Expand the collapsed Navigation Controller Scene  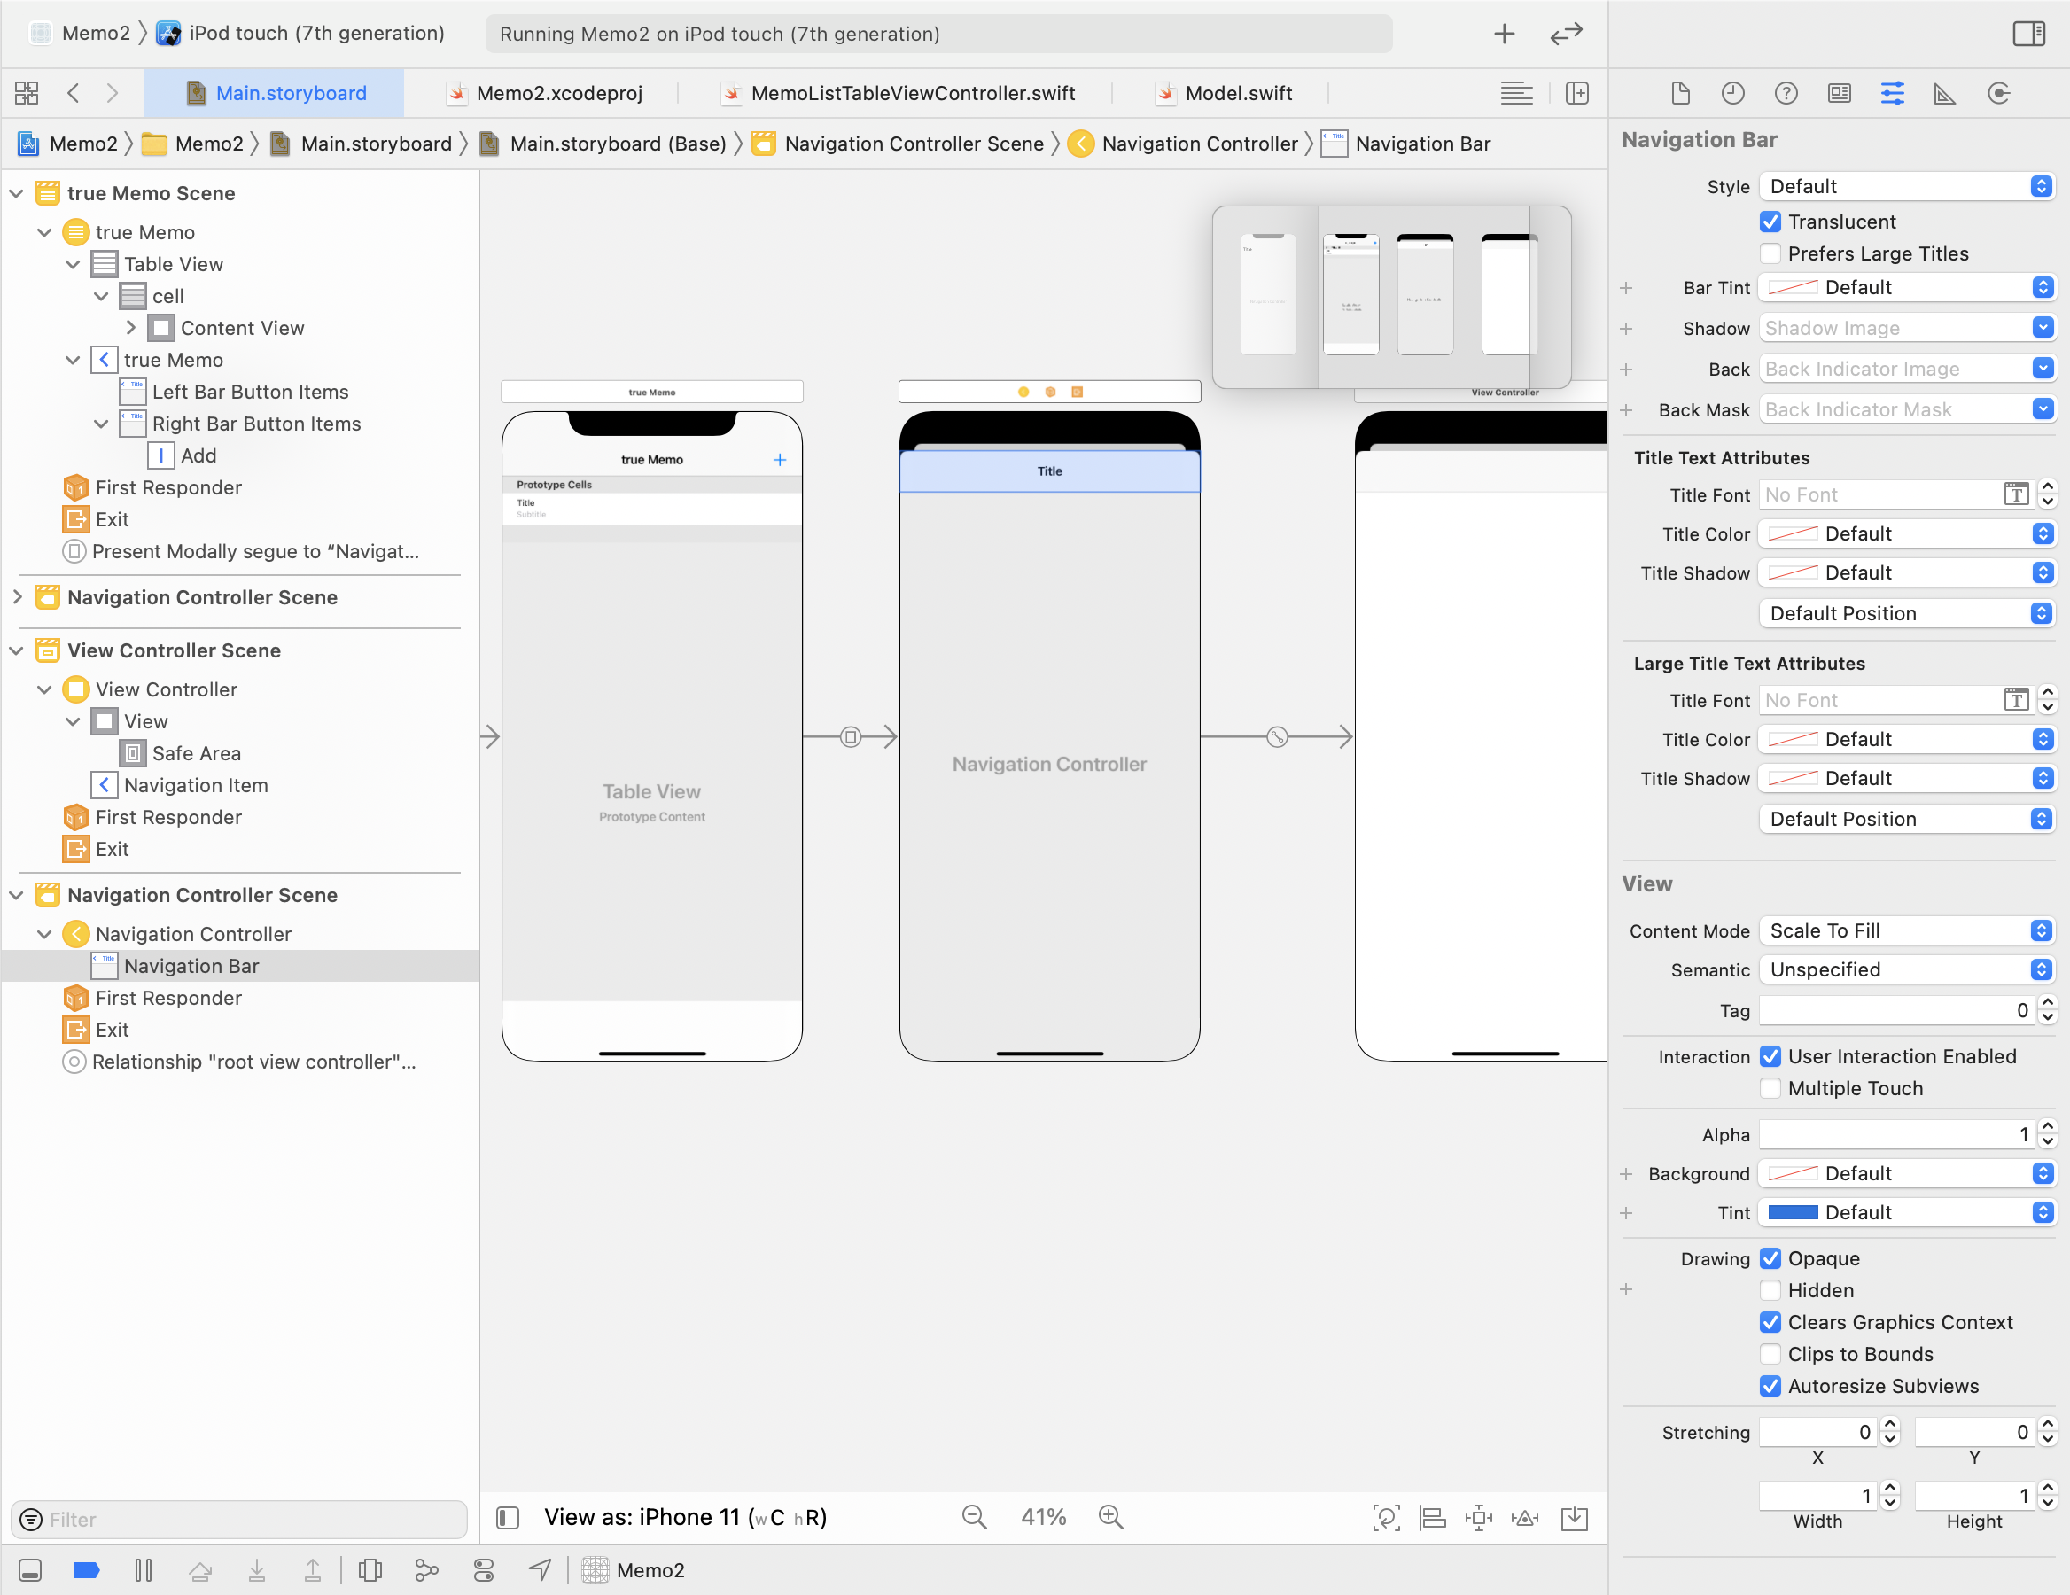coord(17,597)
